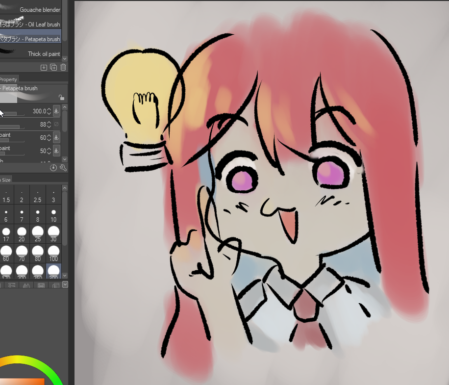Open the color panel tab with mountain-shaped icon
The height and width of the screenshot is (385, 449).
pyautogui.click(x=26, y=285)
